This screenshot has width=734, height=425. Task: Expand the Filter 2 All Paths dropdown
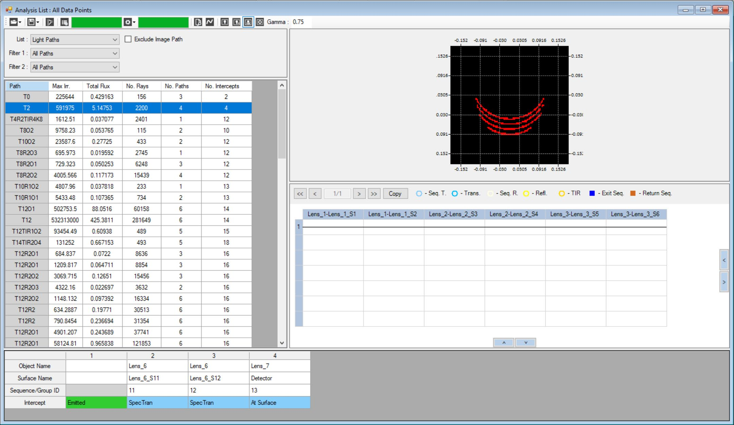pyautogui.click(x=74, y=67)
